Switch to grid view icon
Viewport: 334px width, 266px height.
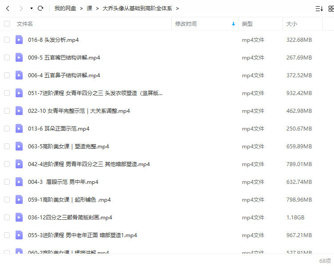coord(331,8)
